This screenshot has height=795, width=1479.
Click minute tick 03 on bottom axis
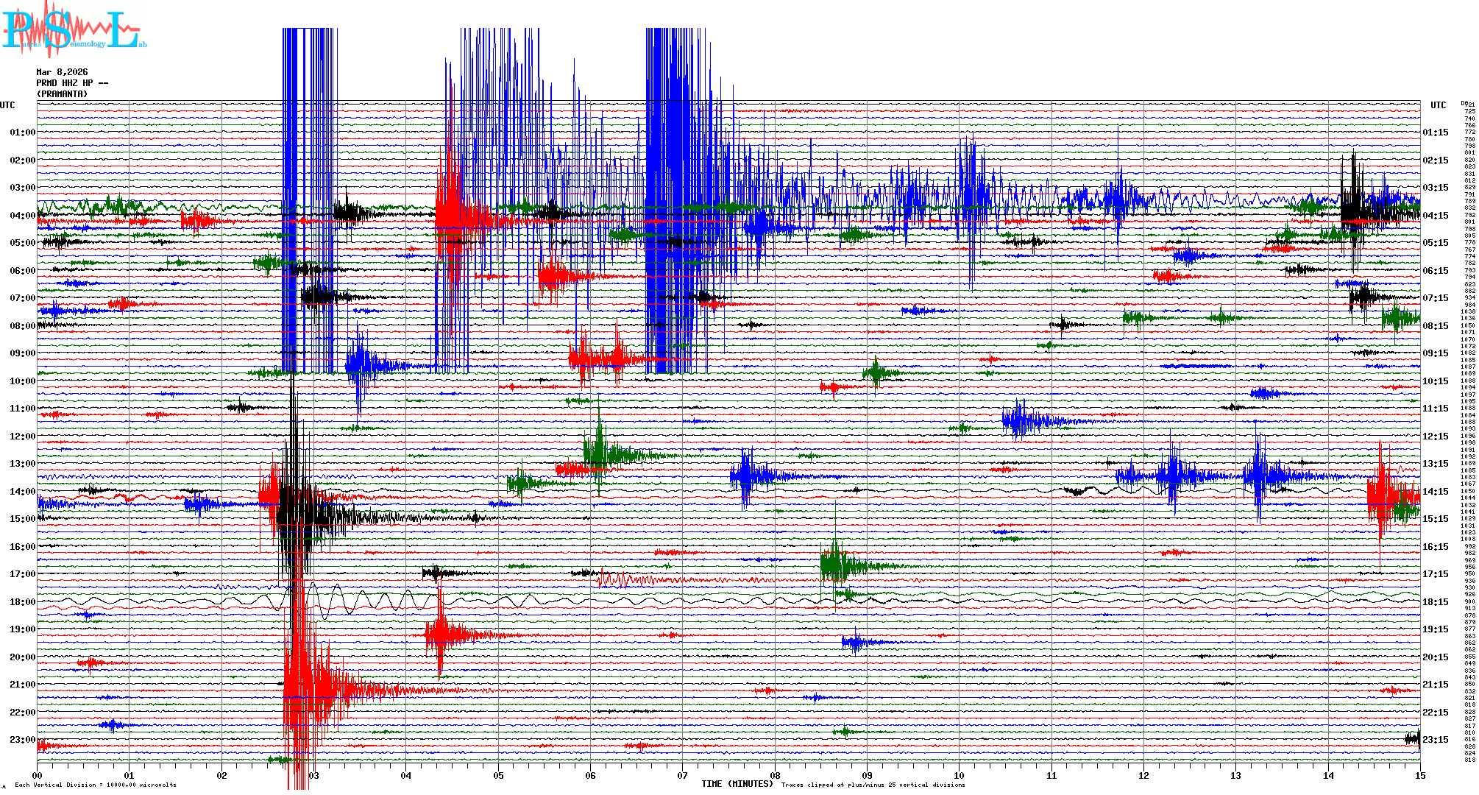[313, 776]
